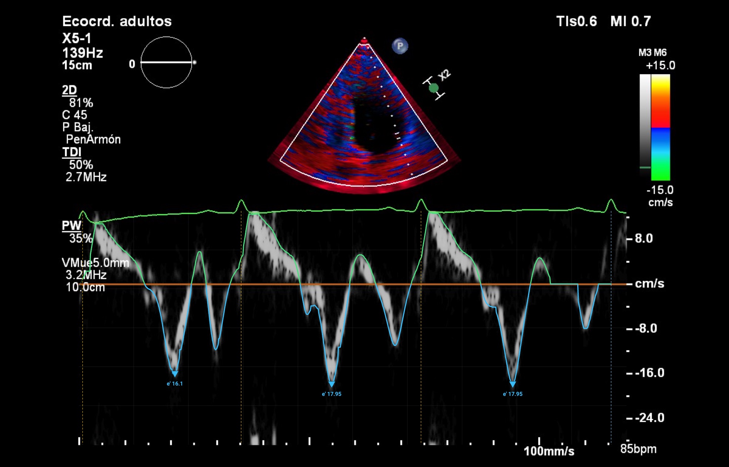
Task: Click the TIs0.6 thermal index
Action: pos(577,21)
